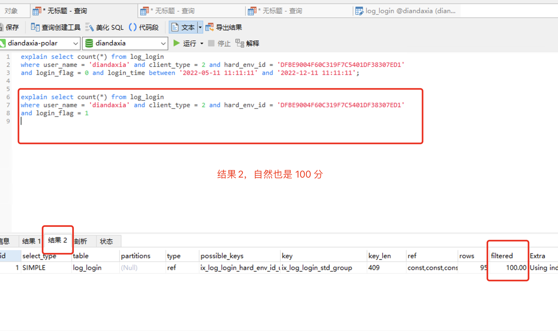This screenshot has height=331, width=558.
Task: Switch to the Status (状态) tab
Action: [x=106, y=241]
